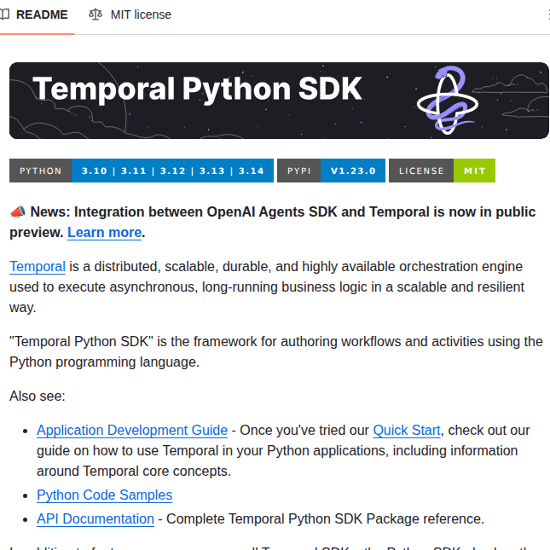Click the megaphone emoji before News

18,211
